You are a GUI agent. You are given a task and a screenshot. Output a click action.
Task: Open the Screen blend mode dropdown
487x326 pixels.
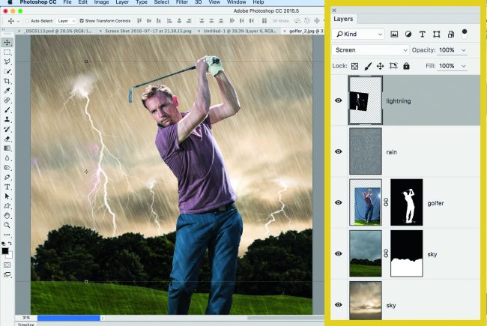tap(371, 50)
